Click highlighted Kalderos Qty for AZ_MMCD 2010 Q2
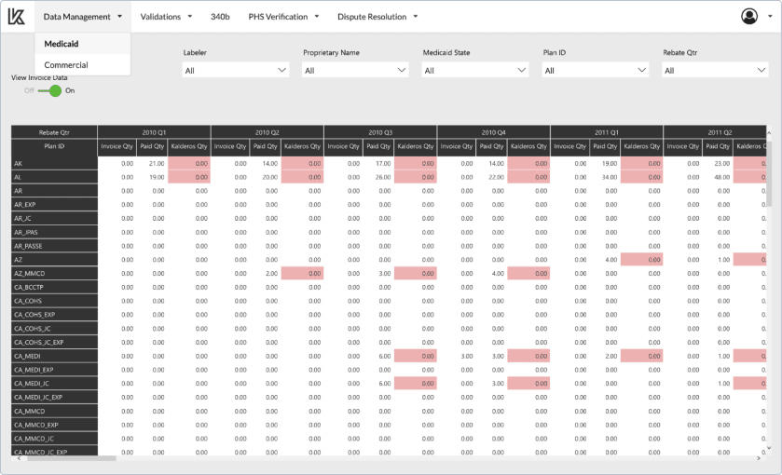The width and height of the screenshot is (782, 475). [x=302, y=274]
